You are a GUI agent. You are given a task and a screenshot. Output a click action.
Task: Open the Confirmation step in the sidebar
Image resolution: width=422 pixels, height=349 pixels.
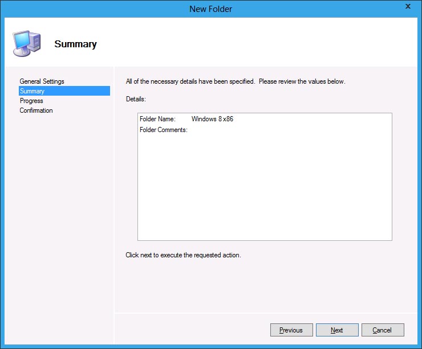pyautogui.click(x=36, y=110)
